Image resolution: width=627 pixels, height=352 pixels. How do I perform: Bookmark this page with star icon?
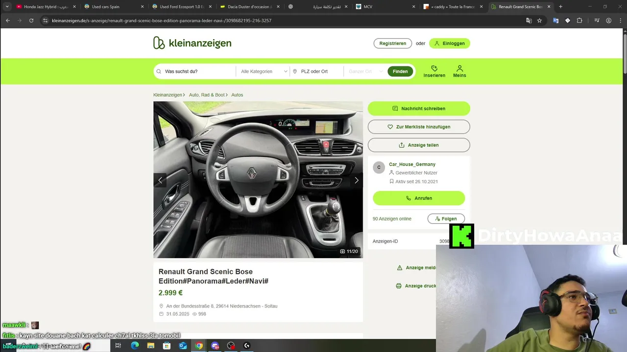point(539,21)
